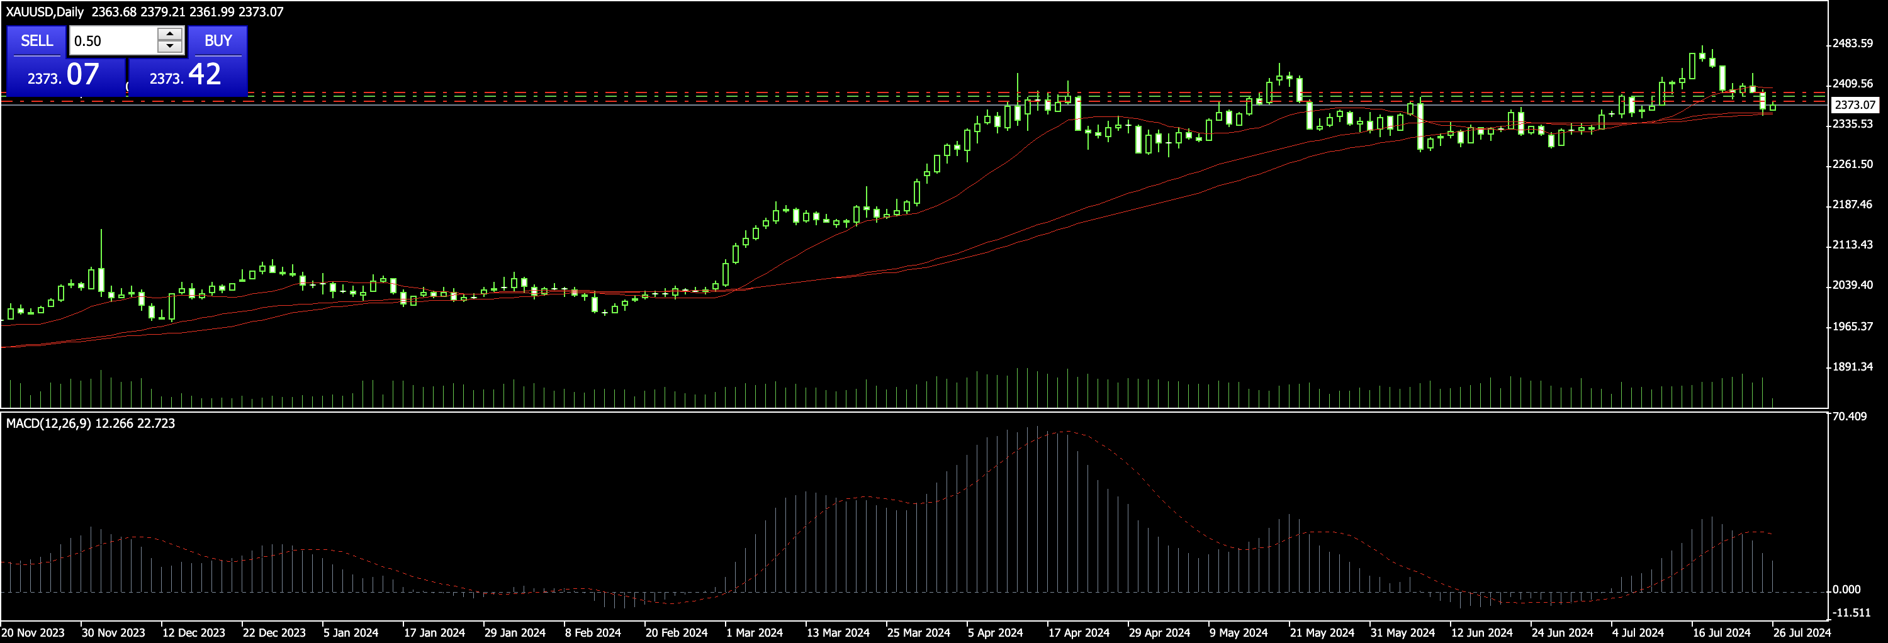Image resolution: width=1888 pixels, height=643 pixels.
Task: Click the 2373.42 buy price panel
Action: point(188,75)
